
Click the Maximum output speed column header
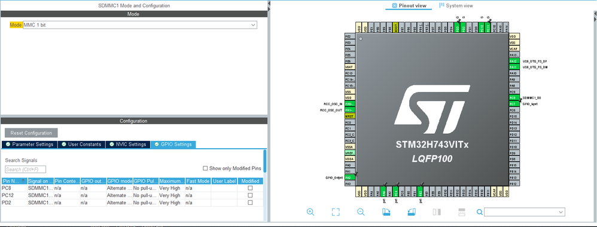pyautogui.click(x=172, y=181)
